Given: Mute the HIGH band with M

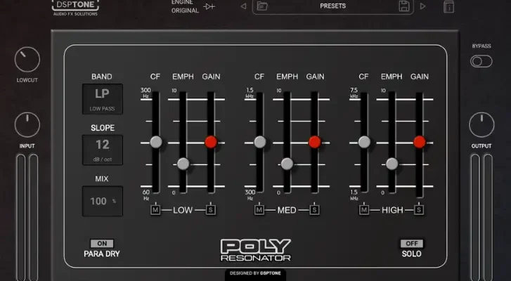Looking at the screenshot, I should (364, 209).
